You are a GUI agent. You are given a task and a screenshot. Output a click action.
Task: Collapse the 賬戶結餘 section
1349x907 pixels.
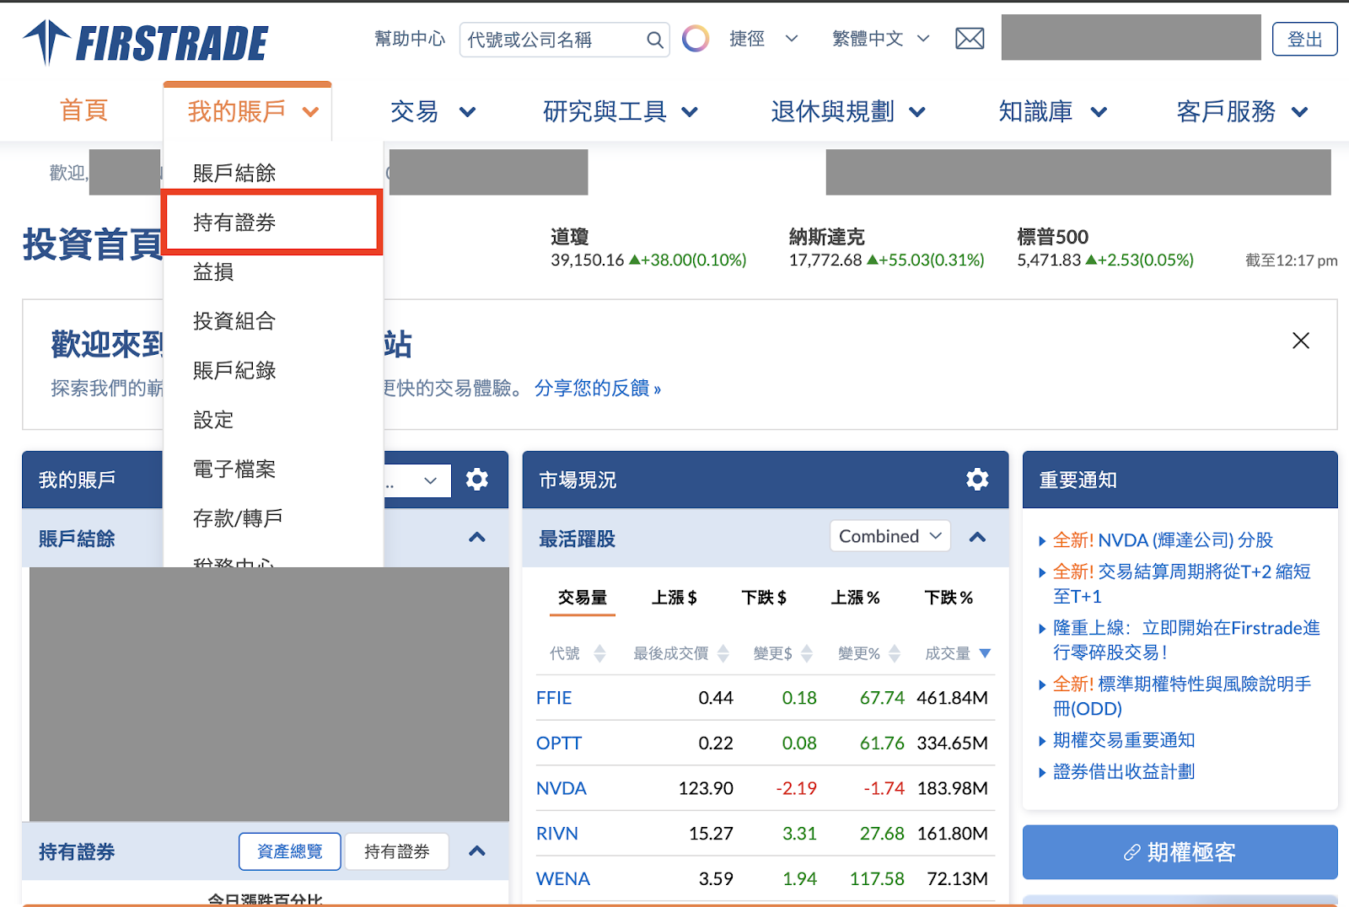[x=477, y=537]
